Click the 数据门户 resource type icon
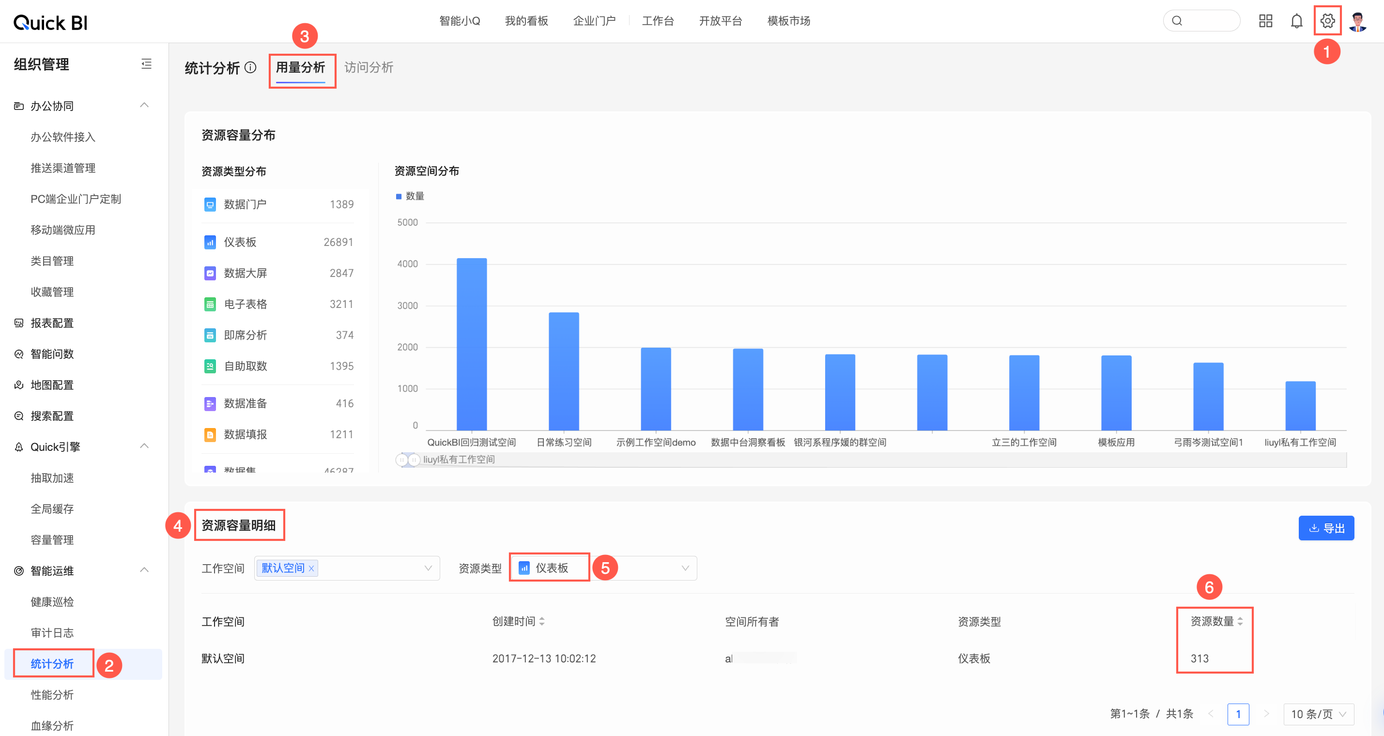Image resolution: width=1384 pixels, height=736 pixels. click(210, 204)
